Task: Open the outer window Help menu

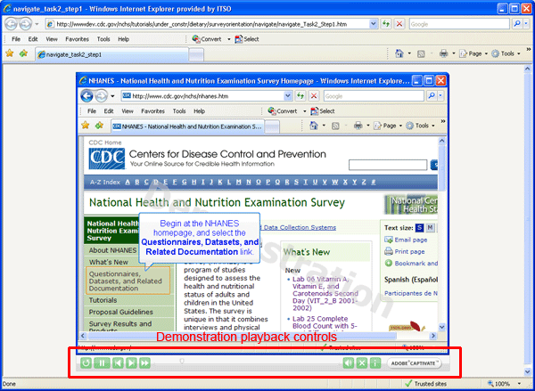Action: point(124,39)
